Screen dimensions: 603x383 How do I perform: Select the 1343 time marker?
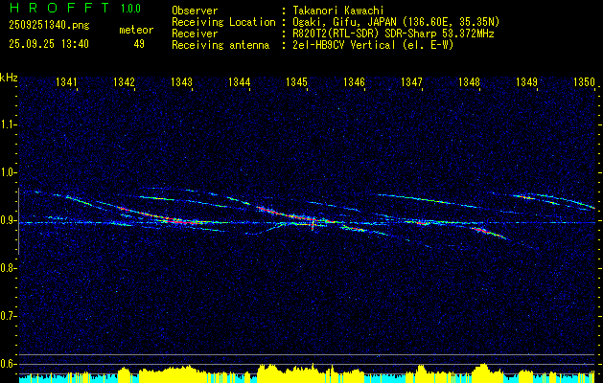[181, 82]
